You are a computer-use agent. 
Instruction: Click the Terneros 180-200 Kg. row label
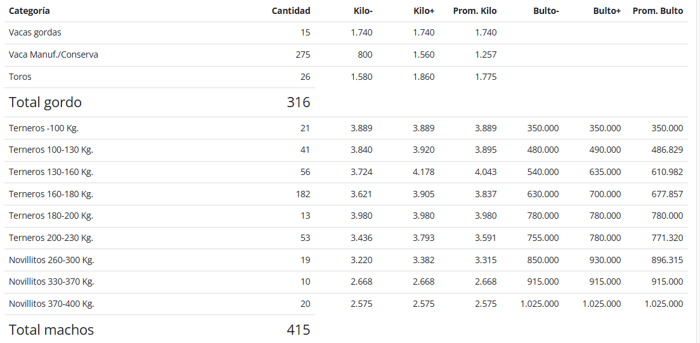click(51, 216)
